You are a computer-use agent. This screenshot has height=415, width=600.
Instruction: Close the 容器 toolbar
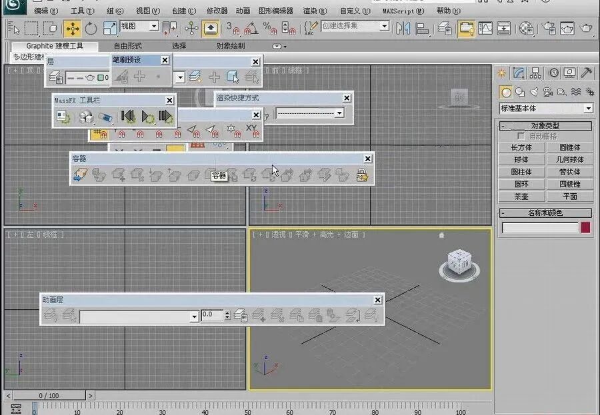[368, 159]
